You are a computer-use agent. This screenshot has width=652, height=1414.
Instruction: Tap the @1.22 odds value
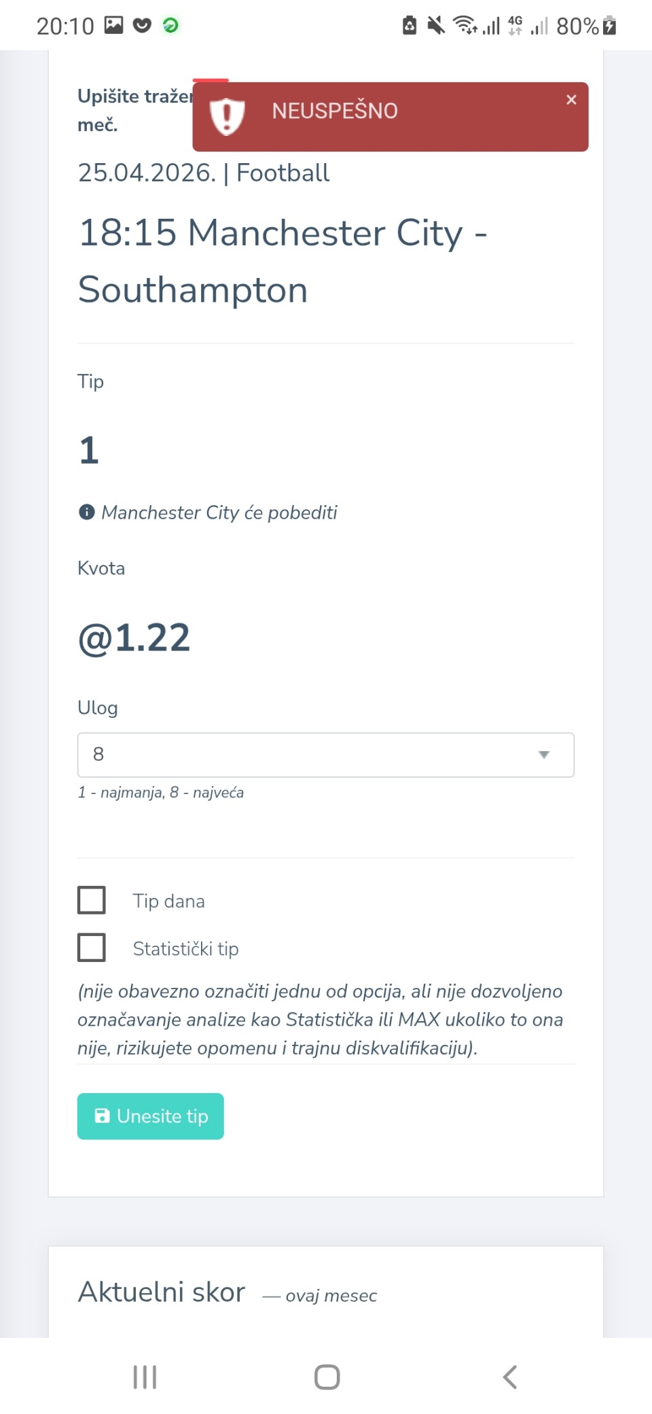pos(134,638)
